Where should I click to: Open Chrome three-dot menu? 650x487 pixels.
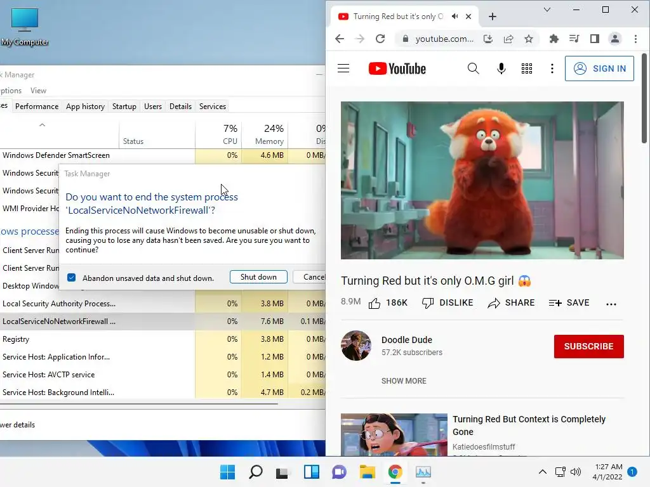[x=635, y=39]
